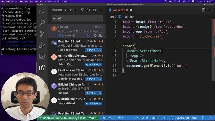Click firestore.indexes.json in Terminal window
Image resolution: width=215 pixels, height=121 pixels.
(x=19, y=23)
